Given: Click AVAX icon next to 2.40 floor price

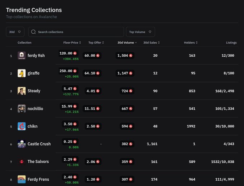Looking at the screenshot, I should point(75,177).
